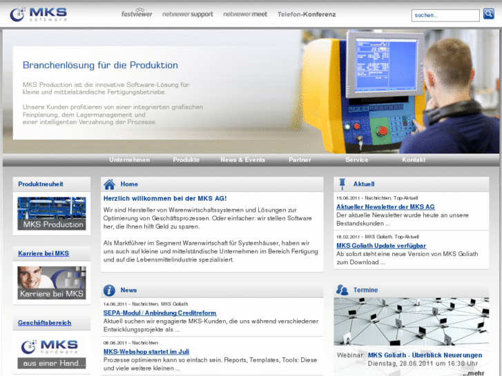This screenshot has height=376, width=502.
Task: Click ellipsis after und viele weitere kleinen
Action: [x=177, y=368]
